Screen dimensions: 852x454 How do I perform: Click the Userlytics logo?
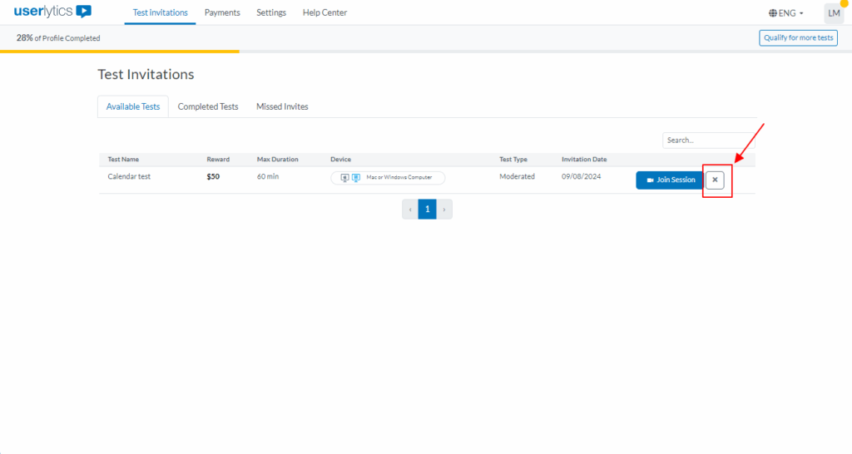tap(52, 12)
